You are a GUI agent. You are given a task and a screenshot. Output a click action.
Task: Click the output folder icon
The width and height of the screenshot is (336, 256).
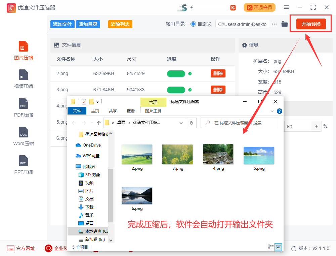tap(284, 24)
